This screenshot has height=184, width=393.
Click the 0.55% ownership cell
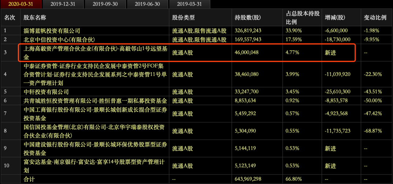292,131
